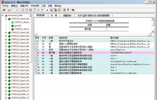
Task: Collapse the expanded CWE121_Stack_Ba node
Action: click(x=6, y=19)
